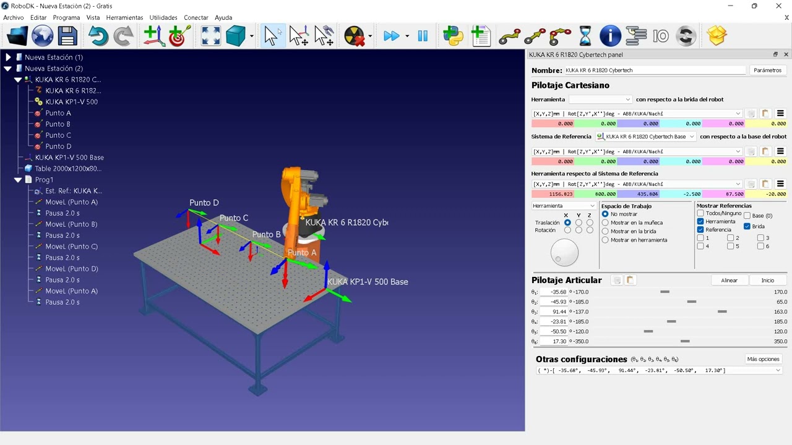Screen dimensions: 792x445
Task: Add a set IO instruction
Action: (661, 36)
